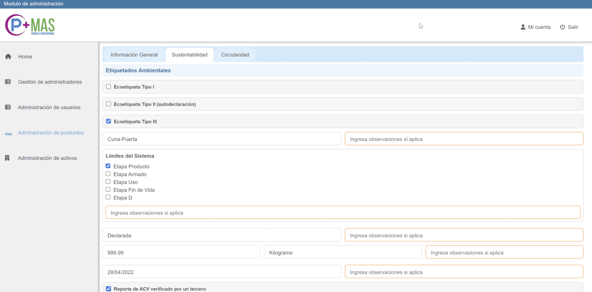Click the Administración de productos icon
This screenshot has height=292, width=592.
click(8, 133)
